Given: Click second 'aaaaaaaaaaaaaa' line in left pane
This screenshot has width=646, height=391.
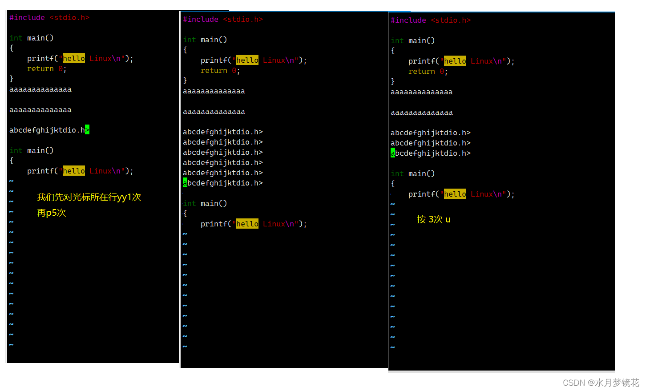Looking at the screenshot, I should (40, 110).
